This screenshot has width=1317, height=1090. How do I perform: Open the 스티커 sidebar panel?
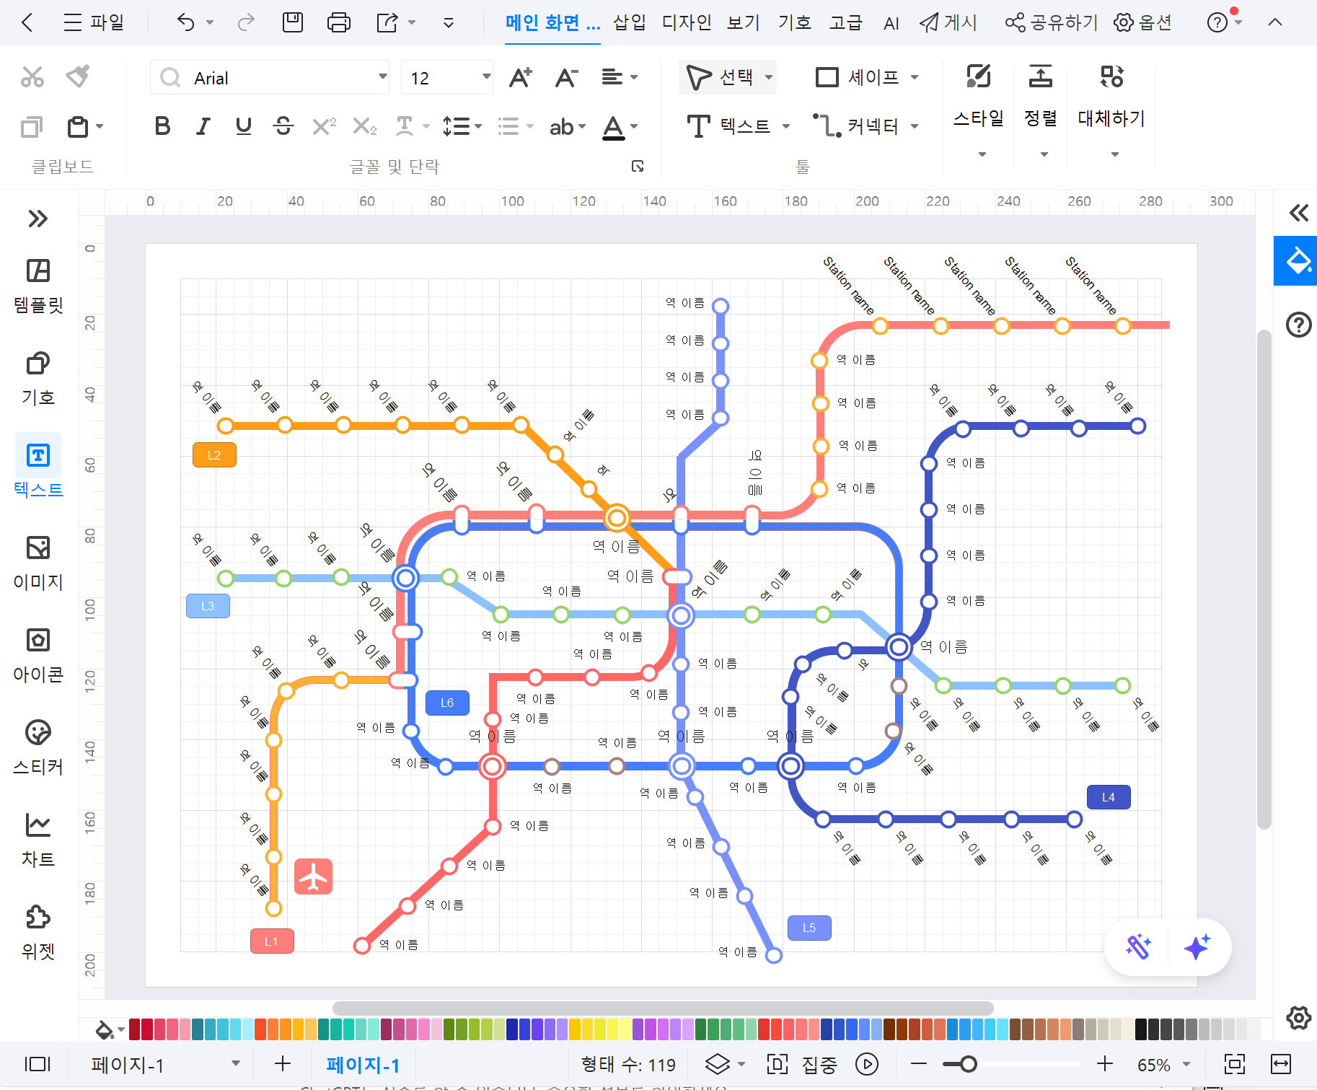coord(38,747)
